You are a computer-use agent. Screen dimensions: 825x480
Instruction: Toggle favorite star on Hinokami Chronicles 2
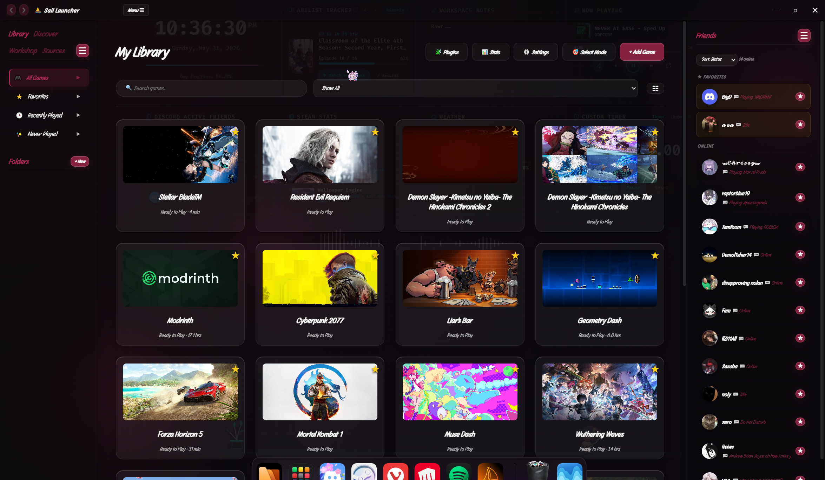coord(515,132)
